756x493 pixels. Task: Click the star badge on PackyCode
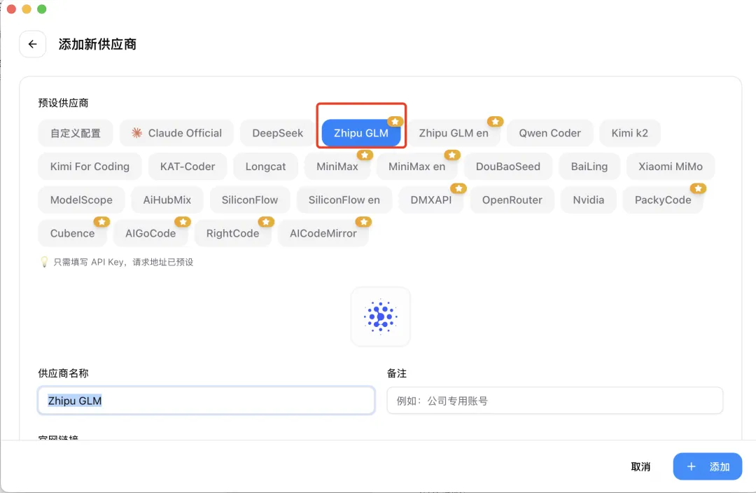[698, 188]
